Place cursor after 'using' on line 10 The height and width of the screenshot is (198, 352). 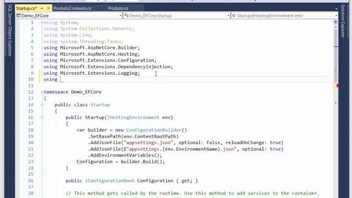(x=60, y=79)
